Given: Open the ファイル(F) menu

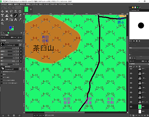Looking at the screenshot, I should point(4,4).
